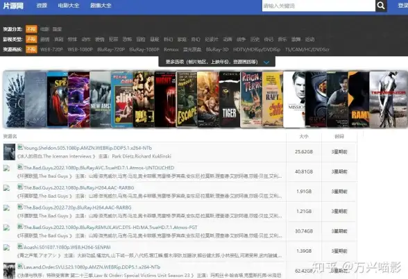
Task: Choose HDTV/HDRip/DVDRip quality filter
Action: 257,49
